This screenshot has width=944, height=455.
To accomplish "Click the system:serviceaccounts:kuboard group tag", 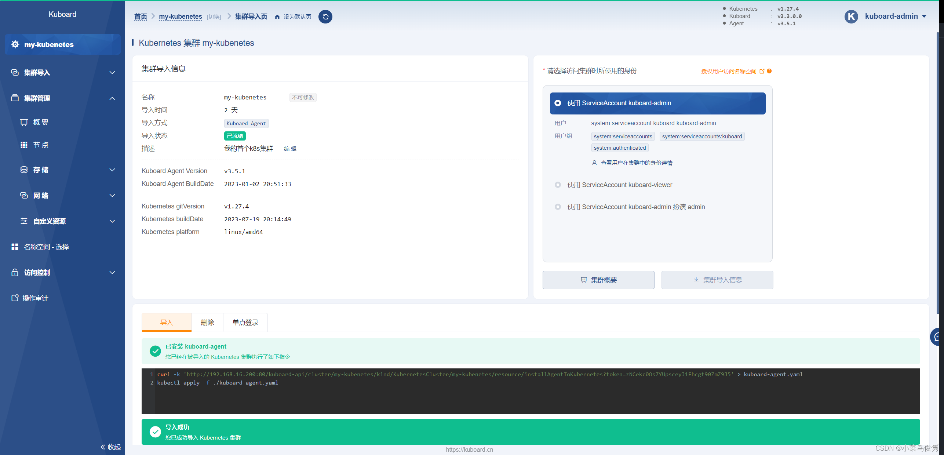I will pos(702,136).
